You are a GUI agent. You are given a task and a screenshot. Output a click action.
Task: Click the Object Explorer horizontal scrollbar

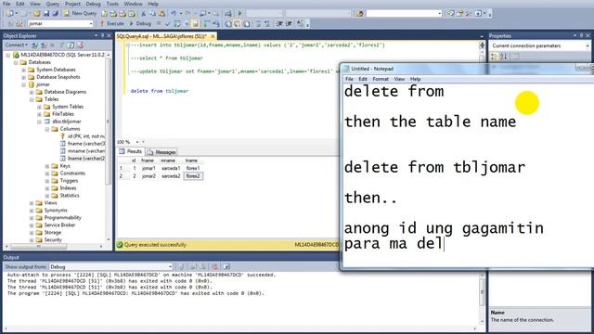[x=56, y=247]
